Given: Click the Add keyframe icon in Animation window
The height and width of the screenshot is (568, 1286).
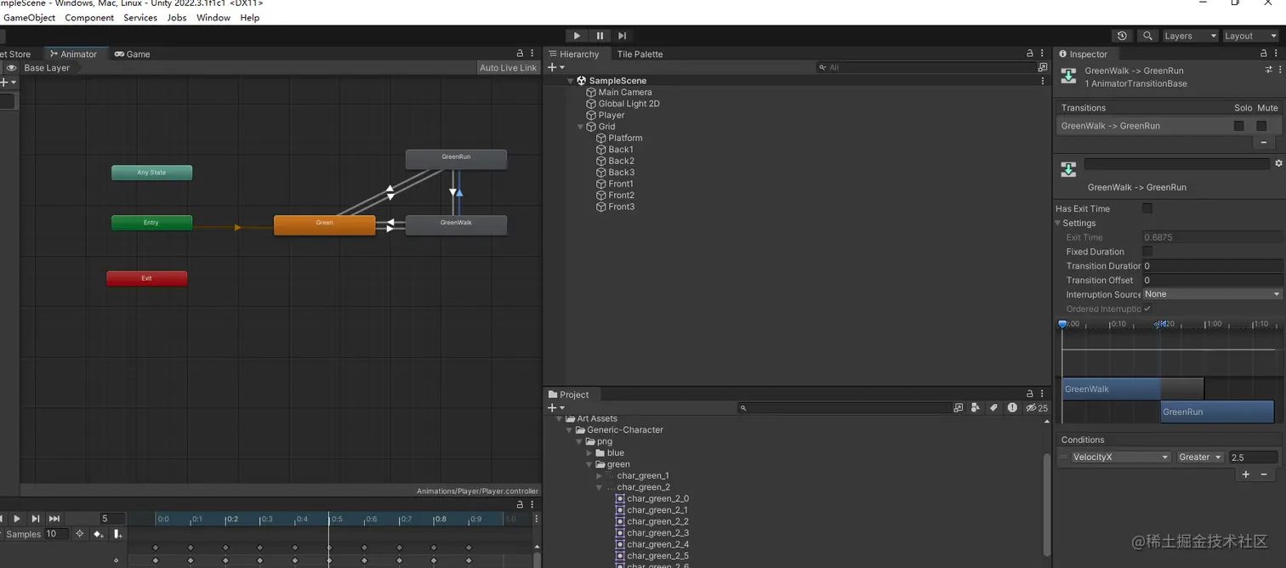Looking at the screenshot, I should pyautogui.click(x=99, y=534).
